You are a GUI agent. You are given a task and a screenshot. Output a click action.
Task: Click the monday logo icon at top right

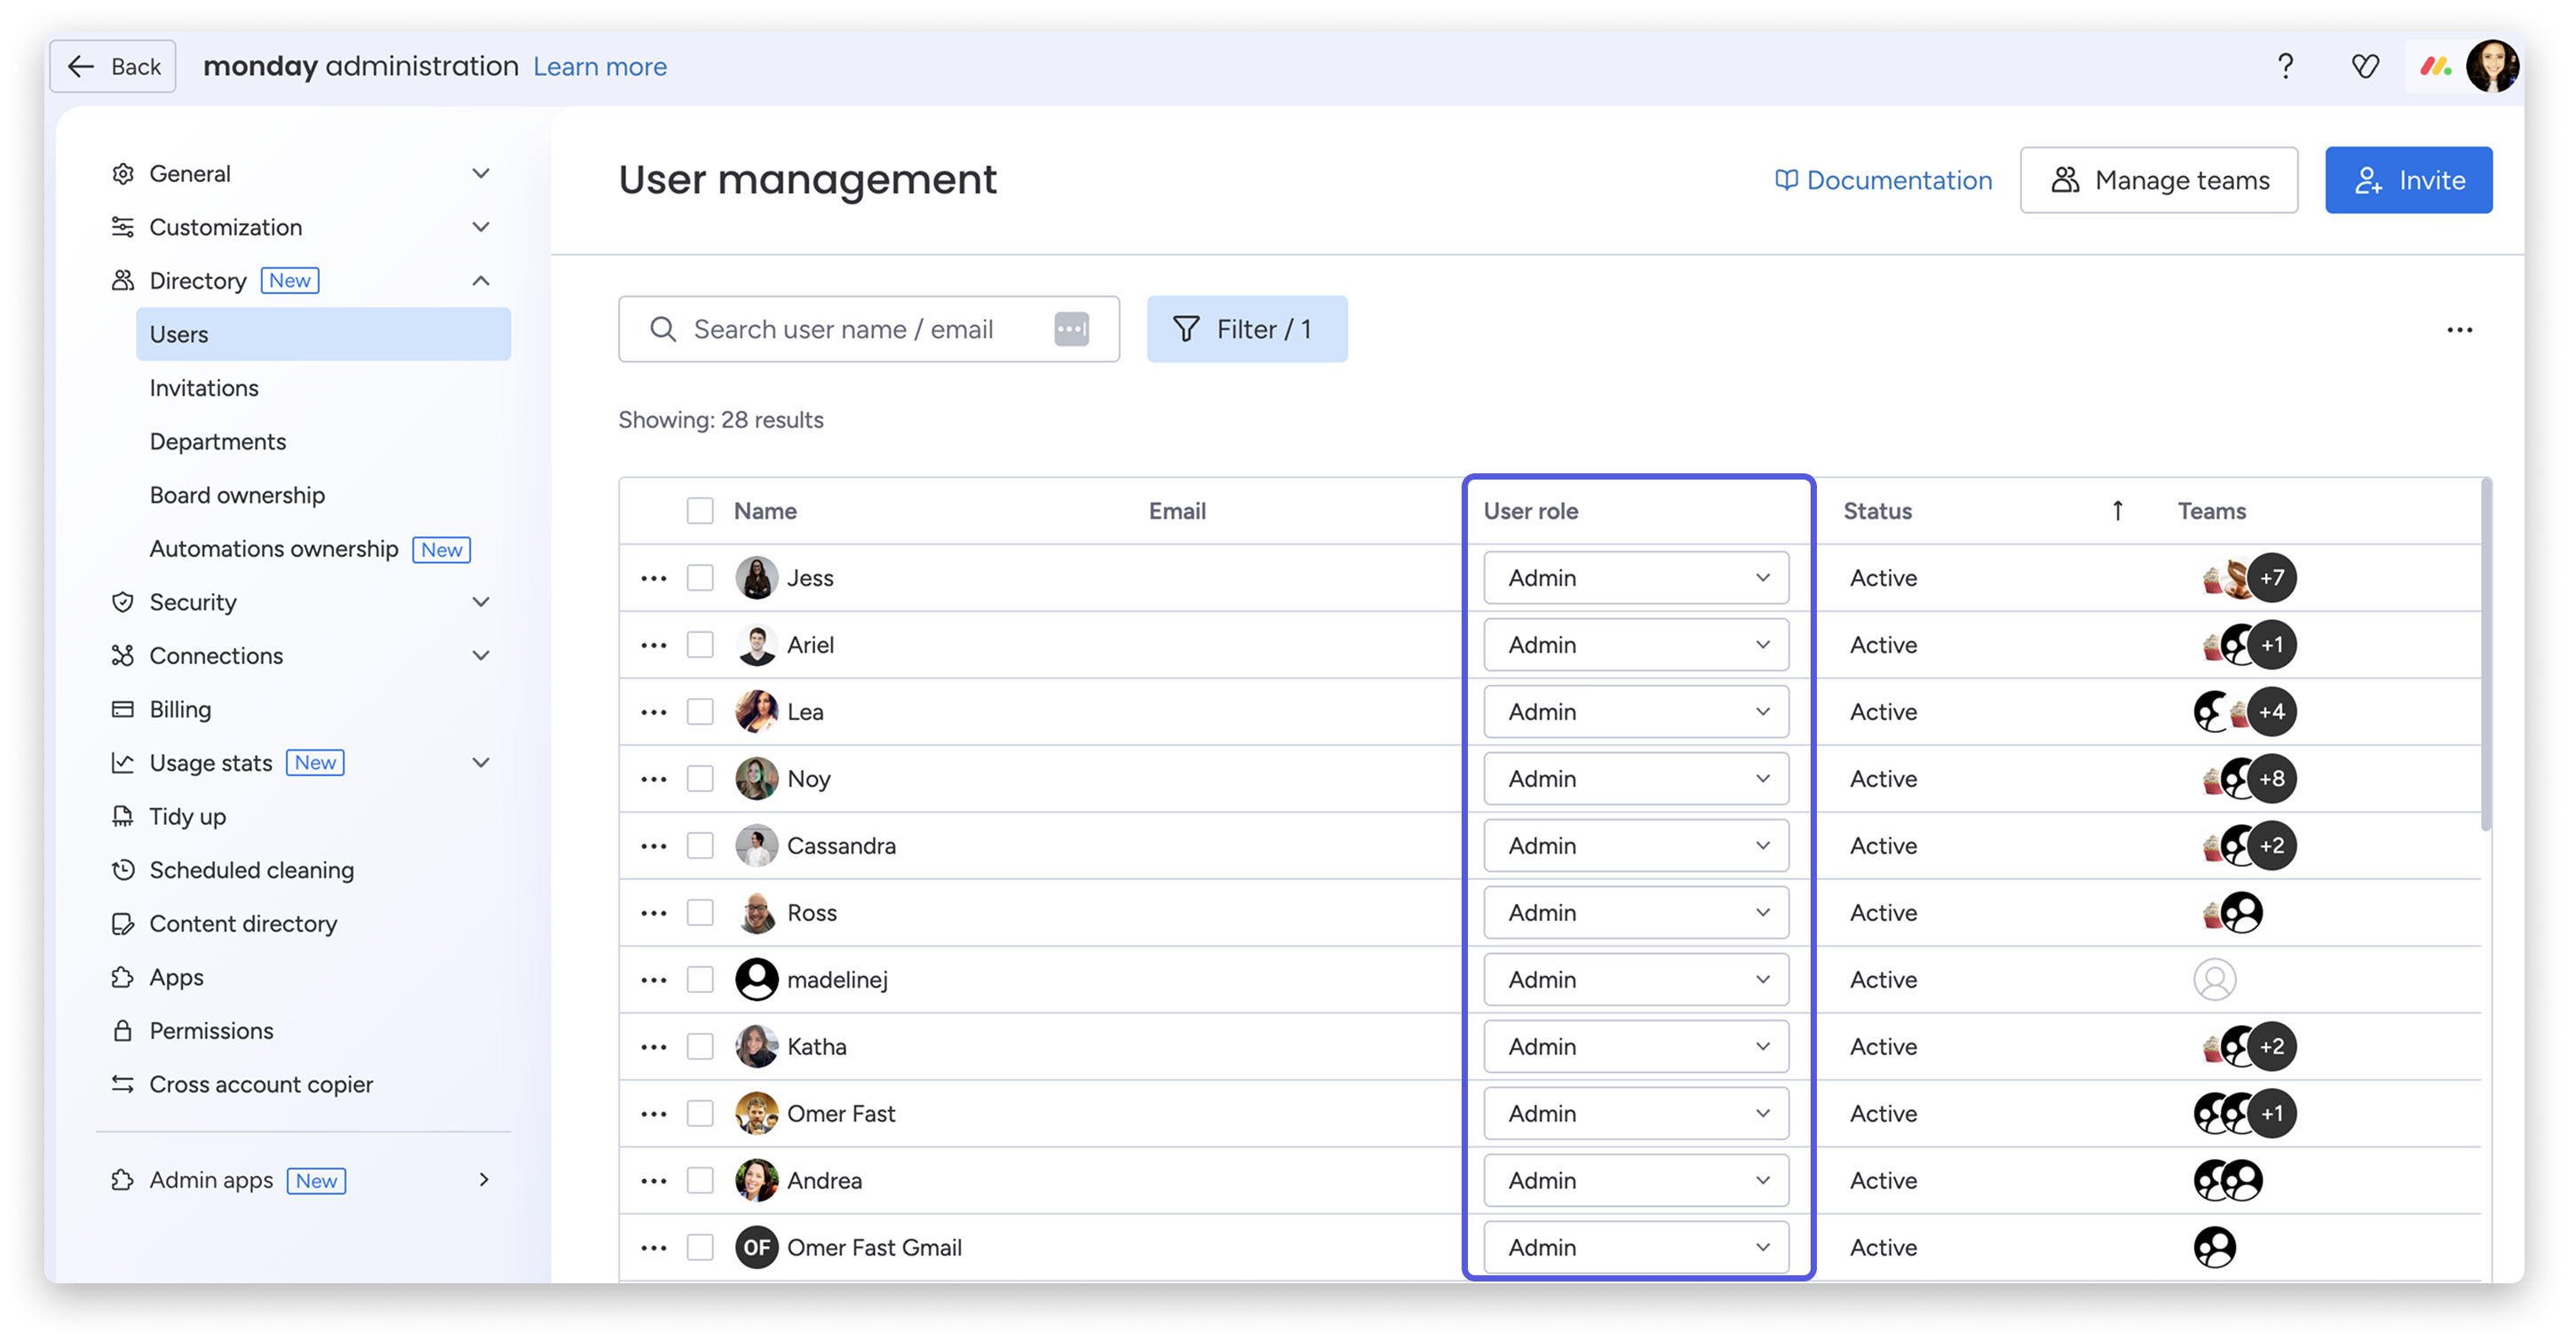[2436, 67]
